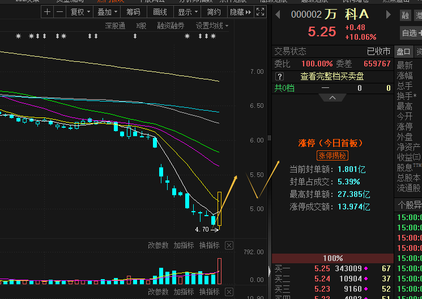The width and height of the screenshot is (422, 299).
Task: Click the 委差 value 659767
Action: coord(377,64)
